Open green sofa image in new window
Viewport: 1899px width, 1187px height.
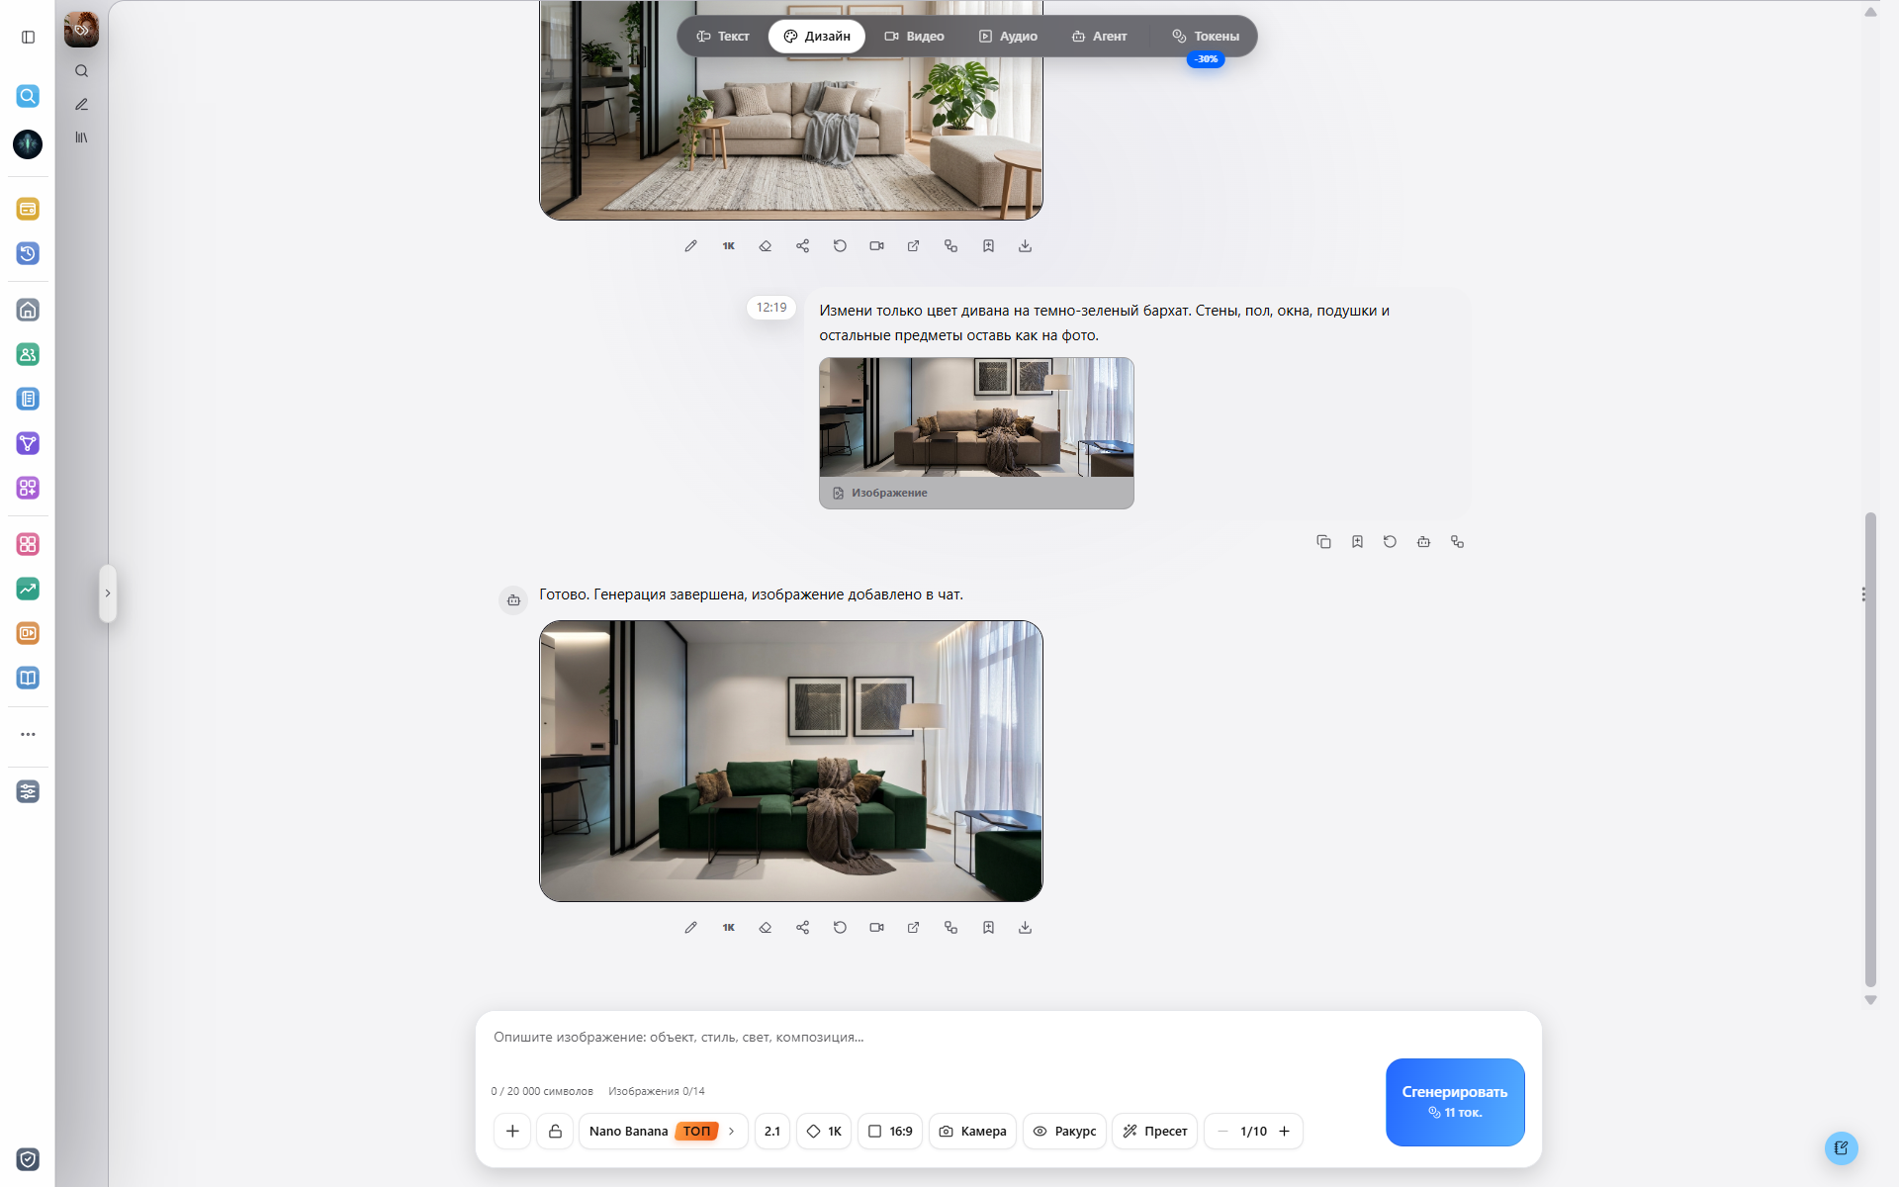913,927
